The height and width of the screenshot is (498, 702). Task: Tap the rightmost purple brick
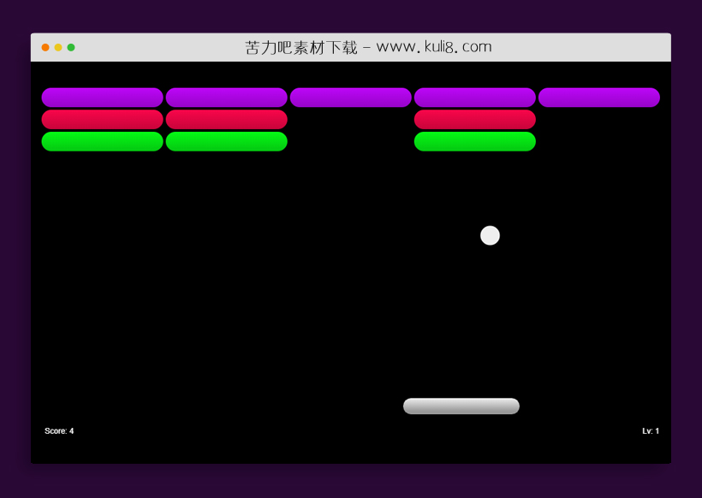[598, 98]
